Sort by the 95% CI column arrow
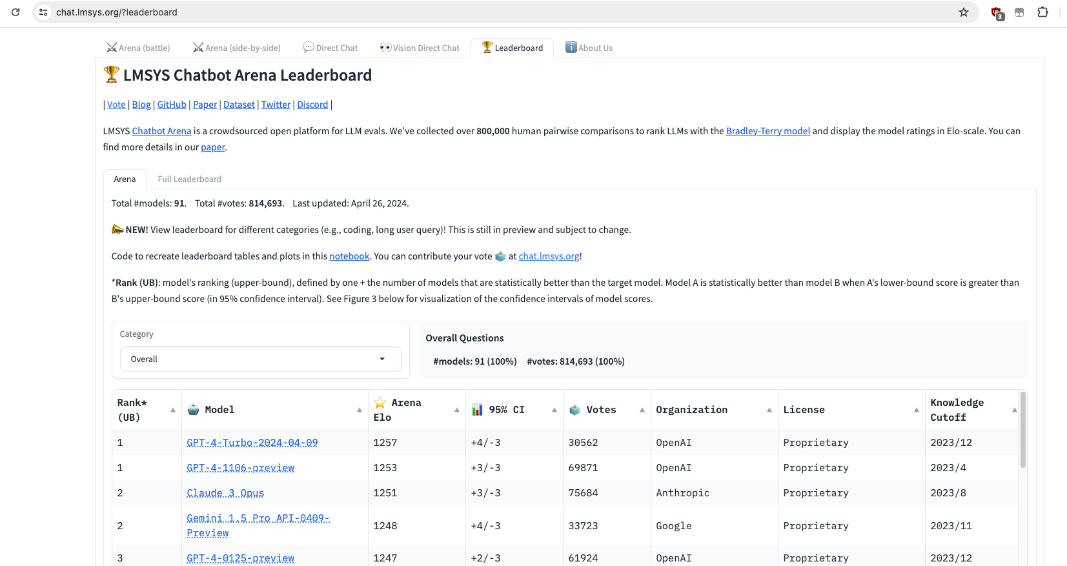The height and width of the screenshot is (566, 1067). pyautogui.click(x=554, y=410)
